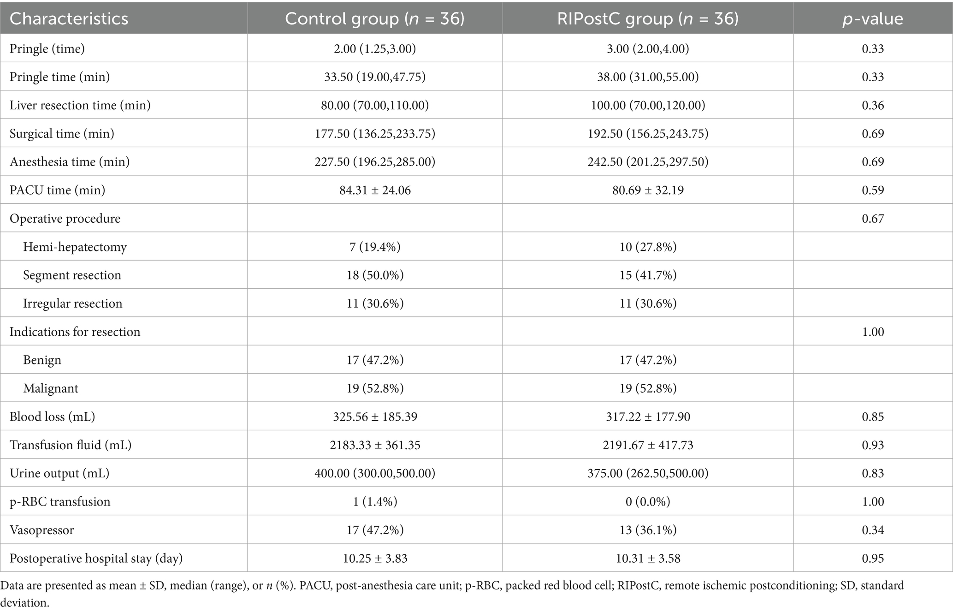Select the Operative procedure row label
The height and width of the screenshot is (613, 953).
coord(65,218)
